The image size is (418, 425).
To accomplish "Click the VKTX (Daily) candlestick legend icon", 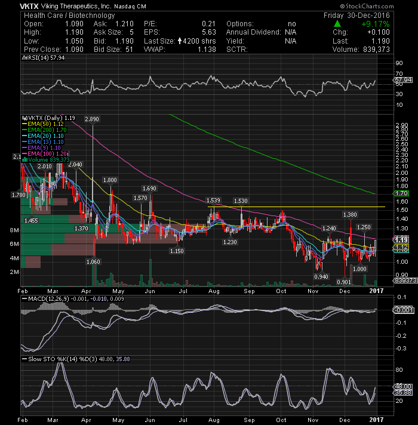I will tap(24, 118).
